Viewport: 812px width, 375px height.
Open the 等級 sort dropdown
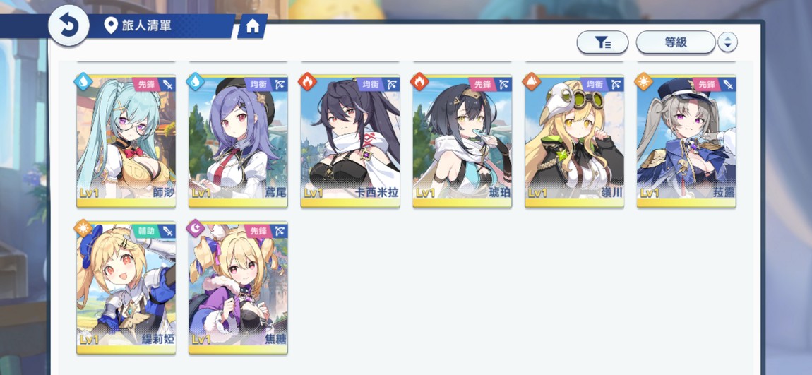[x=675, y=42]
